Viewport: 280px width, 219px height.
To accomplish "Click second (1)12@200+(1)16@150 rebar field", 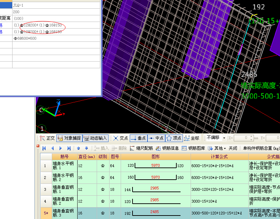I will (x=56, y=32).
